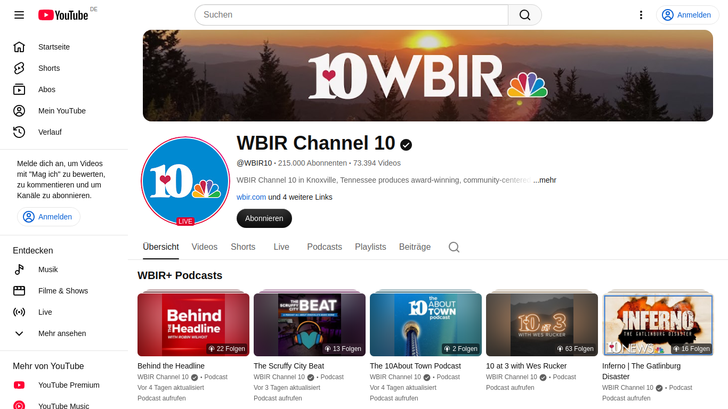Click the WBIR channel banner image
The image size is (728, 409).
(428, 76)
